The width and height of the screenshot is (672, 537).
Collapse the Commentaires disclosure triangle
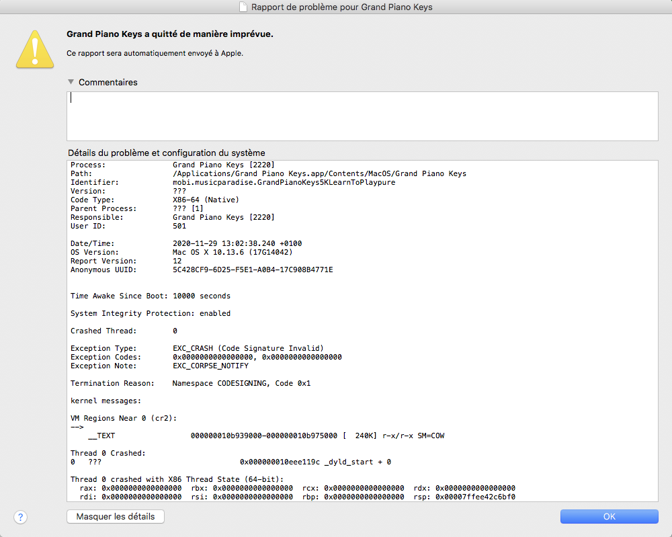tap(71, 82)
